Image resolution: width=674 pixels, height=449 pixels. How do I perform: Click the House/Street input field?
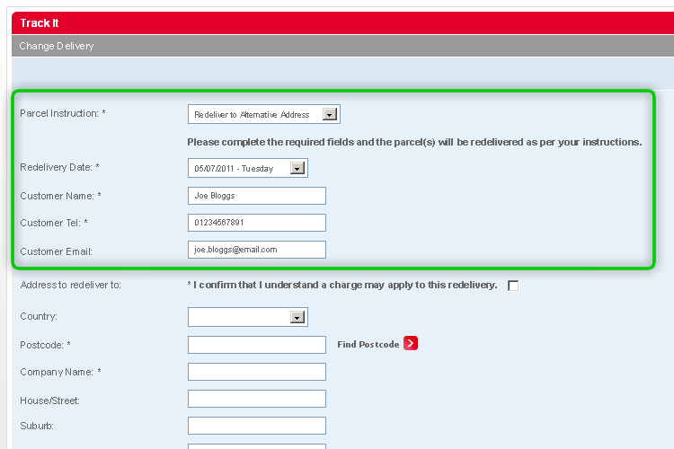pyautogui.click(x=257, y=399)
